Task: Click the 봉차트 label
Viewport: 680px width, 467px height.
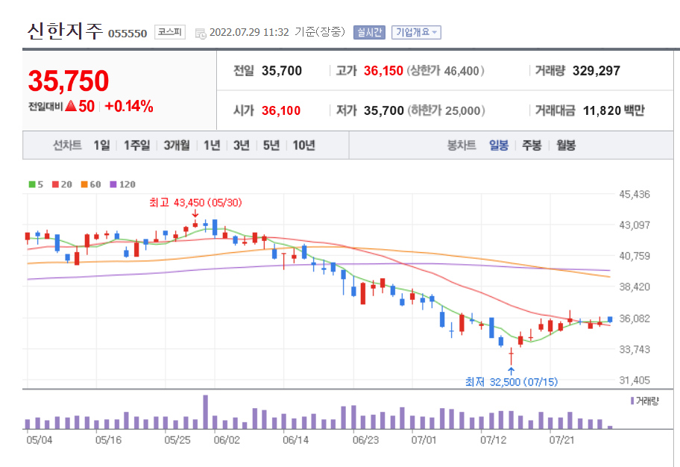Action: 462,145
